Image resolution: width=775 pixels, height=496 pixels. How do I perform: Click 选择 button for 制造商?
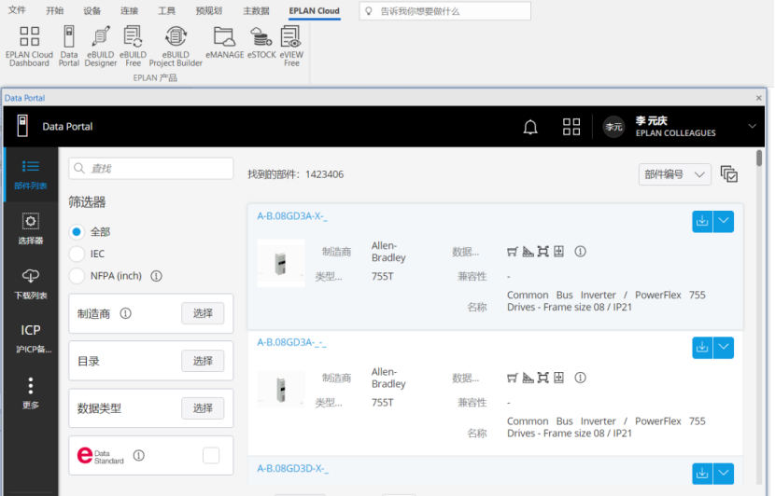click(203, 313)
